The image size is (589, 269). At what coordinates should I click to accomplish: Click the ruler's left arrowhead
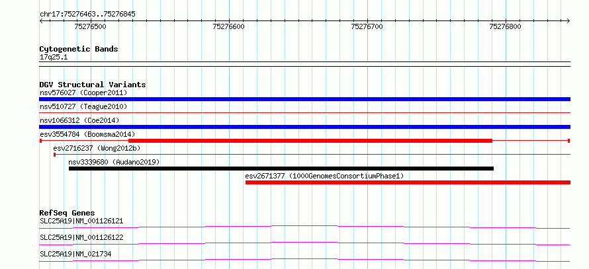point(41,20)
